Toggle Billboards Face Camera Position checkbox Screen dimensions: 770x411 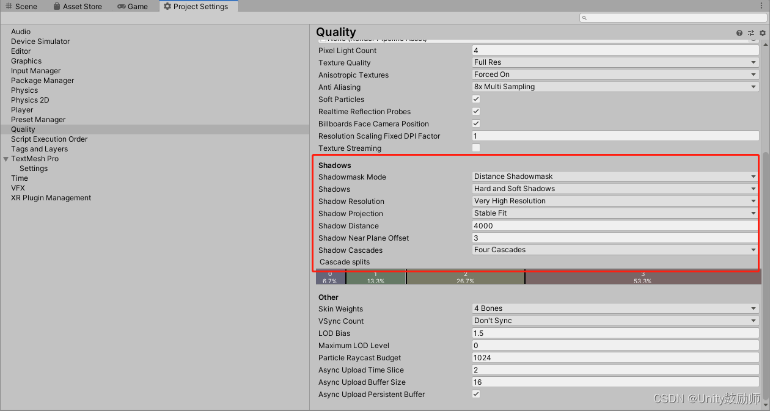476,123
